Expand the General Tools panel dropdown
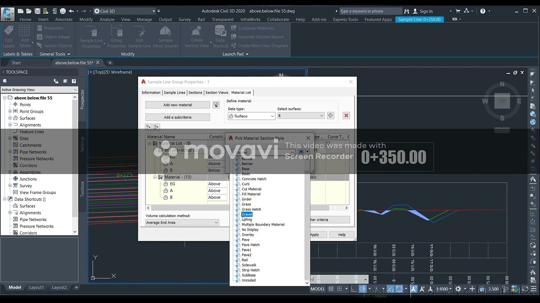The height and width of the screenshot is (303, 540). pyautogui.click(x=55, y=54)
